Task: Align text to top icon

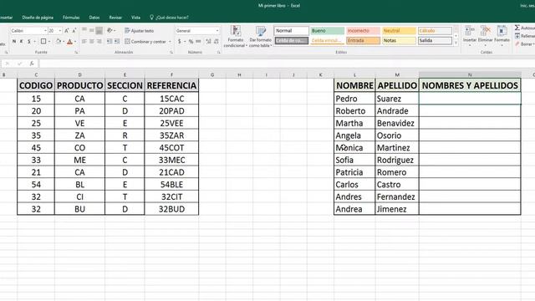Action: [84, 30]
